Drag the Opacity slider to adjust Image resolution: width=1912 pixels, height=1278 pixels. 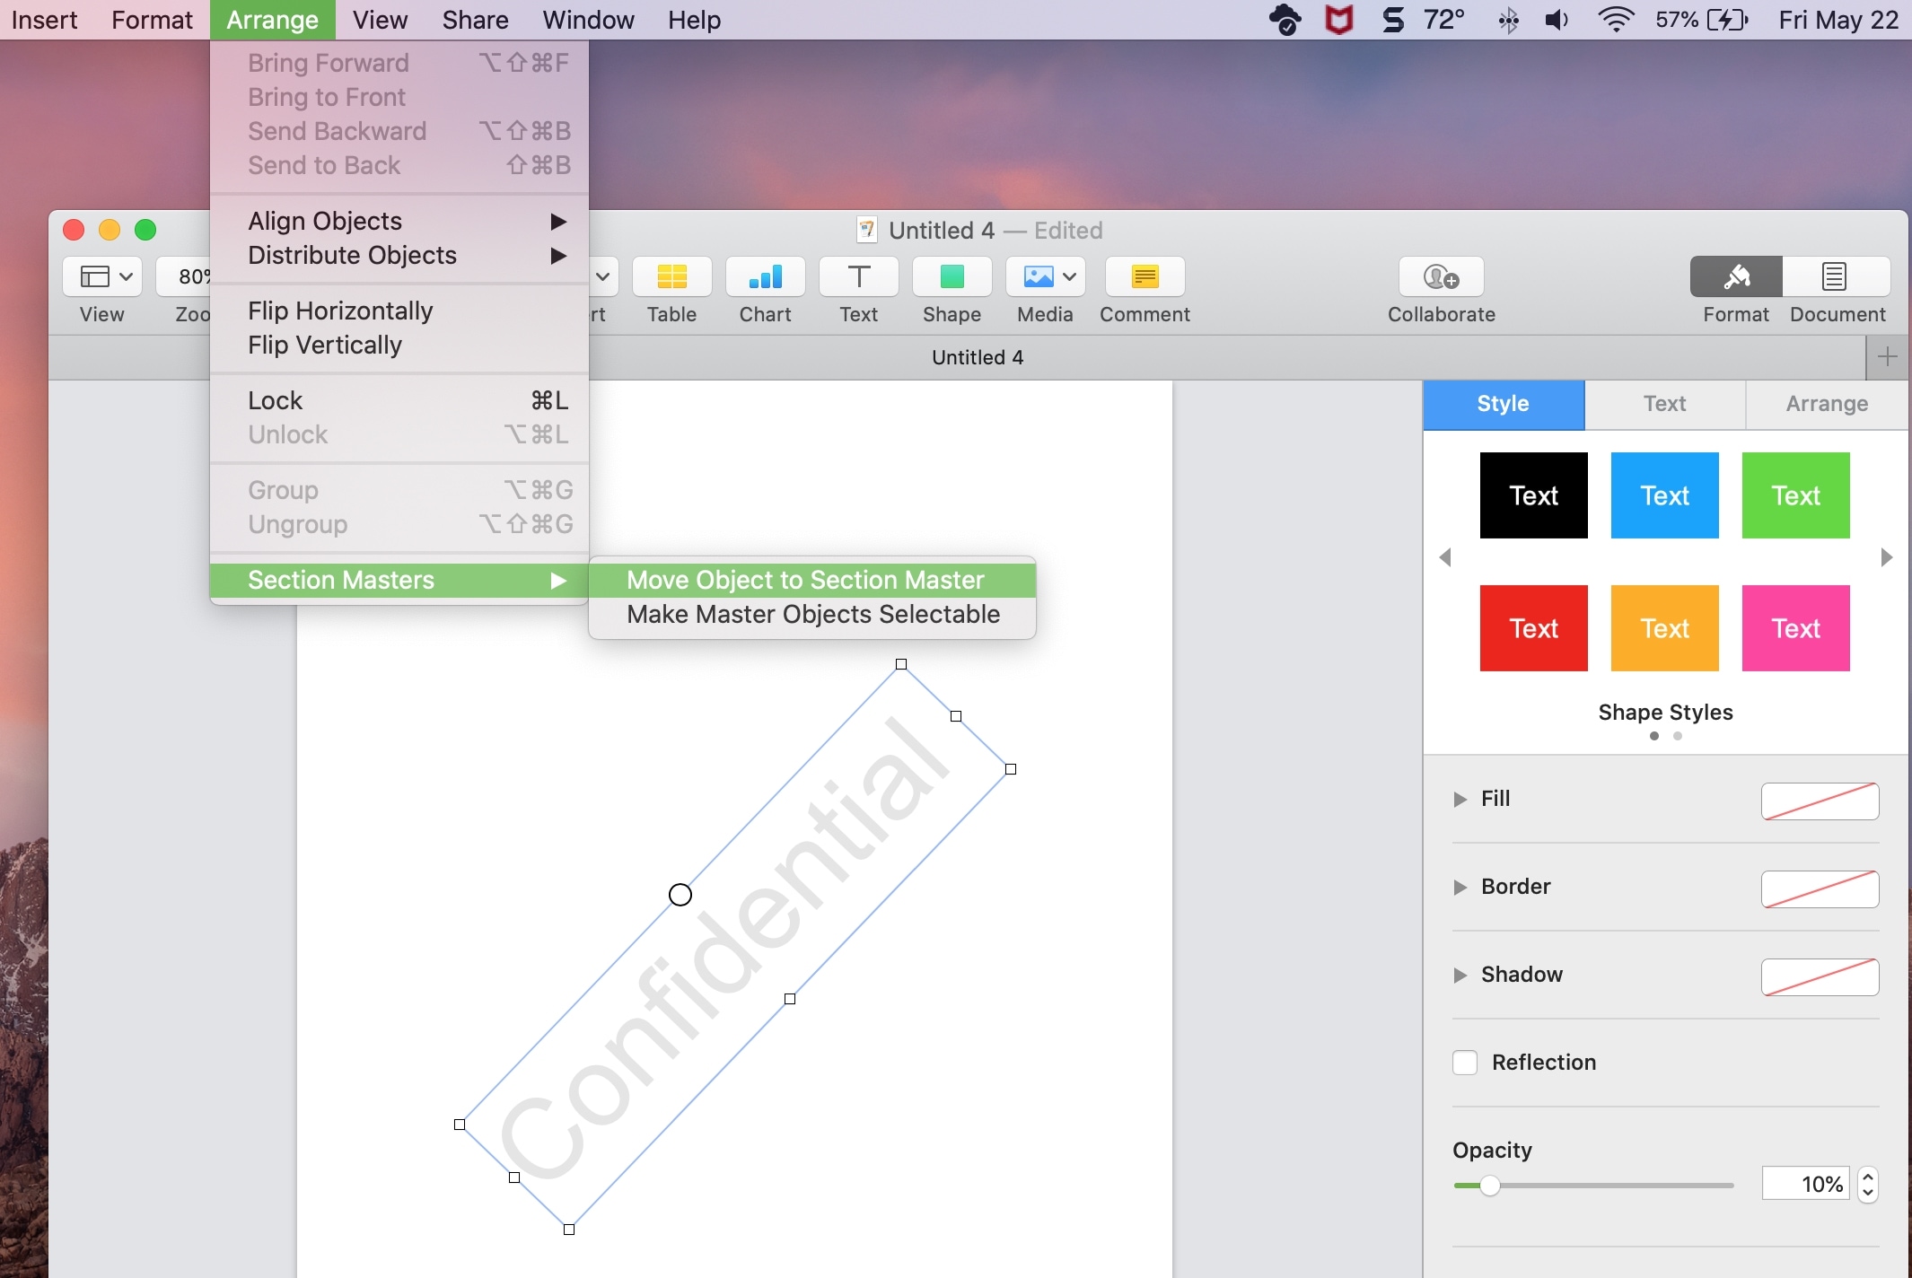pos(1486,1183)
